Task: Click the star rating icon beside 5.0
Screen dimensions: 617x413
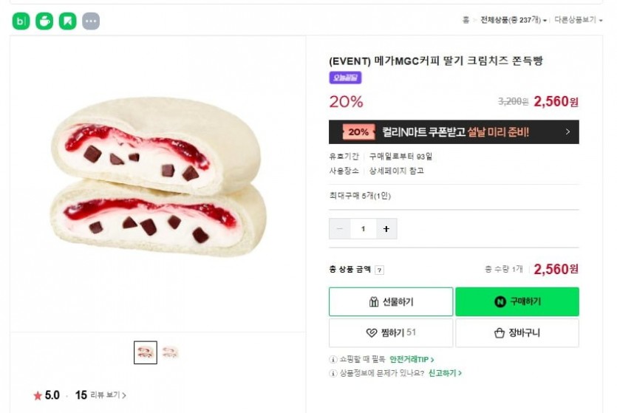Action: [38, 395]
